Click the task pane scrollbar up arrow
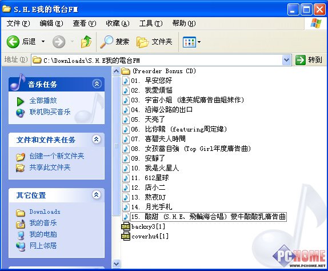The height and width of the screenshot is (271, 328). coord(116,71)
